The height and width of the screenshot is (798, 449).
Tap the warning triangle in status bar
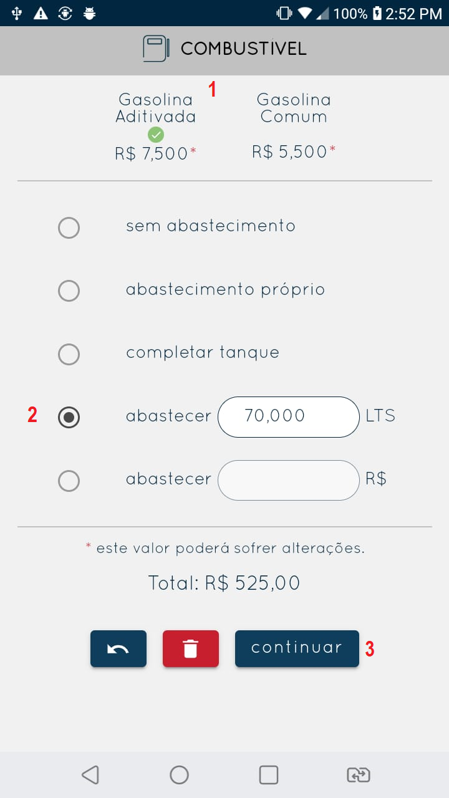coord(41,13)
